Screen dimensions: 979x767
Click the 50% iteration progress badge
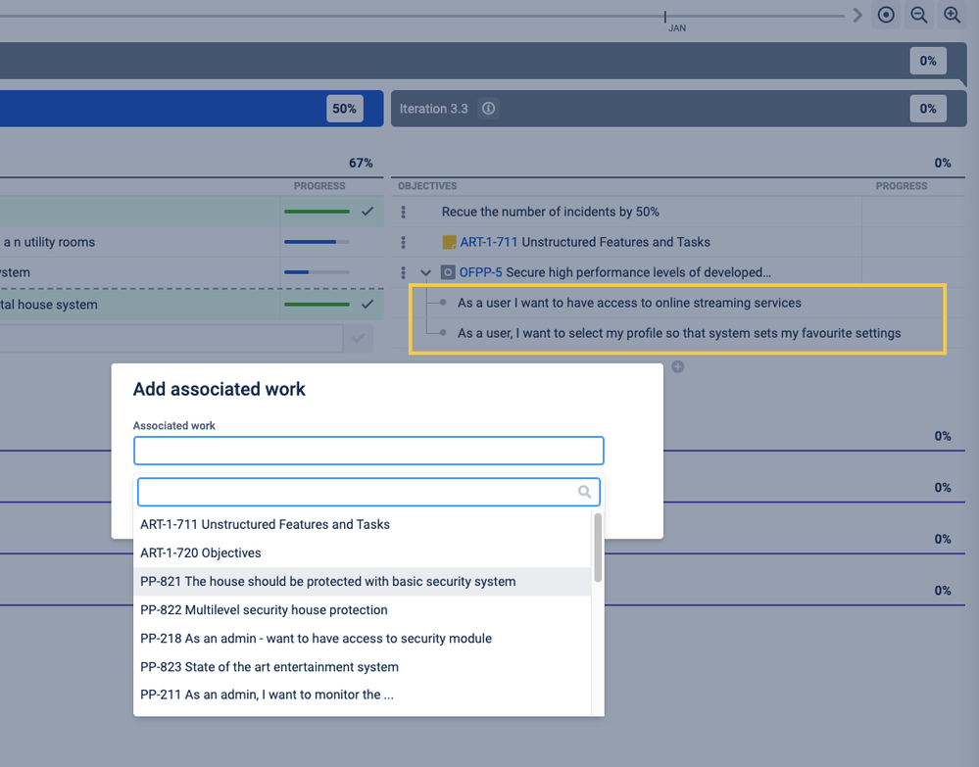[x=344, y=109]
